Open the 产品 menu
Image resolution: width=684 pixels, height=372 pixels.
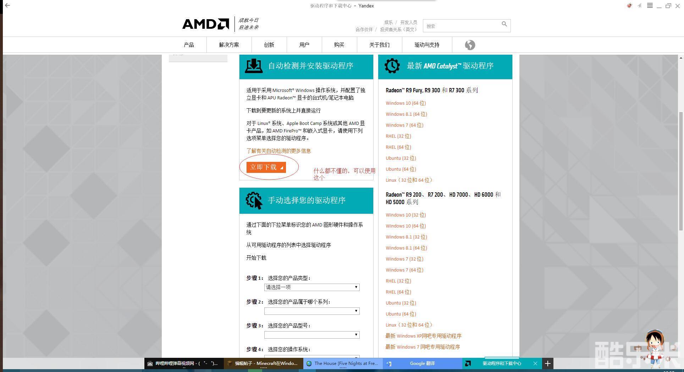point(189,45)
